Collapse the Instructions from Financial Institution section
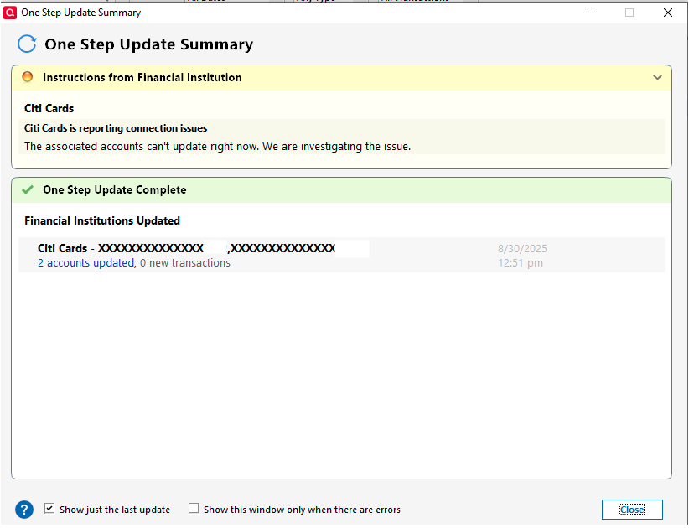This screenshot has height=528, width=689. click(657, 77)
